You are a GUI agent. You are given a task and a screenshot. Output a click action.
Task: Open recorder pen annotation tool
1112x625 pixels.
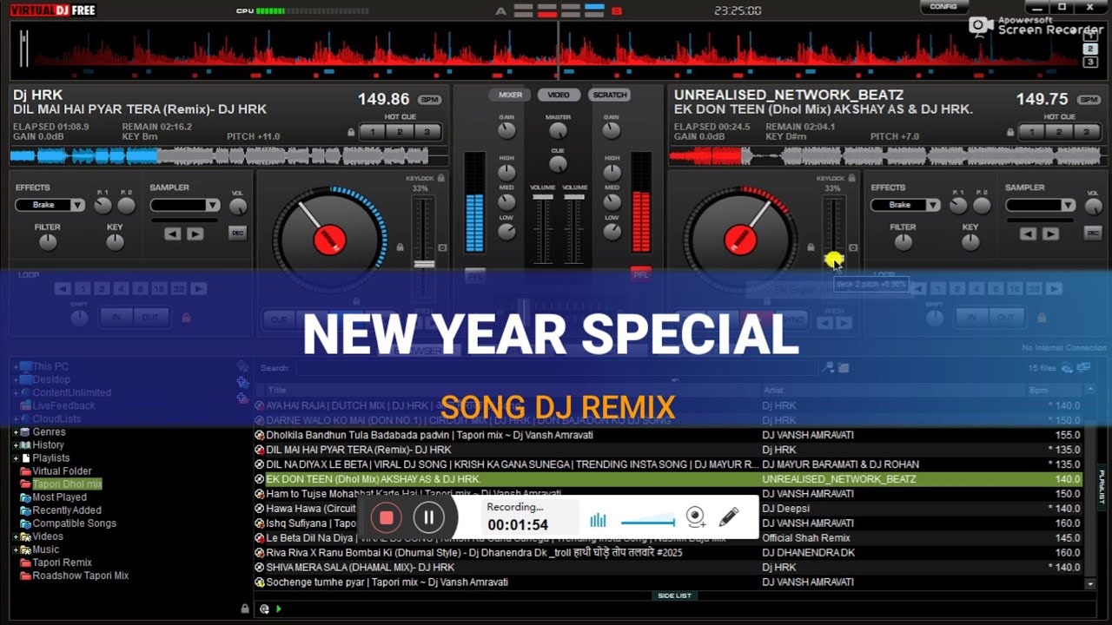tap(728, 517)
